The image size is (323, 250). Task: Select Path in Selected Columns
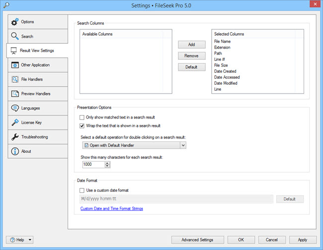pos(218,53)
